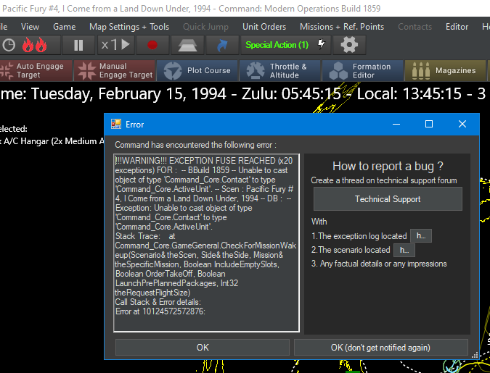Image resolution: width=490 pixels, height=373 pixels.
Task: Open Throttle & Altitude settings
Action: coord(279,70)
